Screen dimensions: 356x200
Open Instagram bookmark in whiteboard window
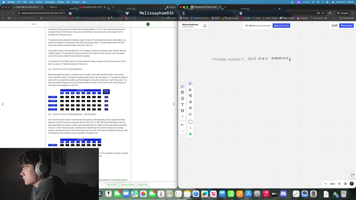click(x=302, y=18)
